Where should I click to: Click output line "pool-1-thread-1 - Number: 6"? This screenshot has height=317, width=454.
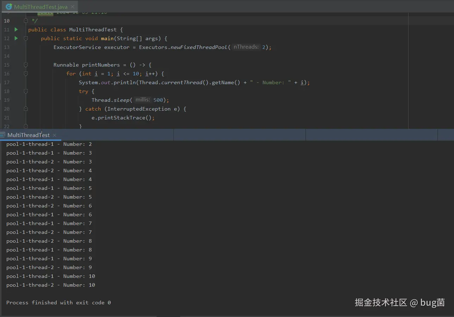click(49, 215)
